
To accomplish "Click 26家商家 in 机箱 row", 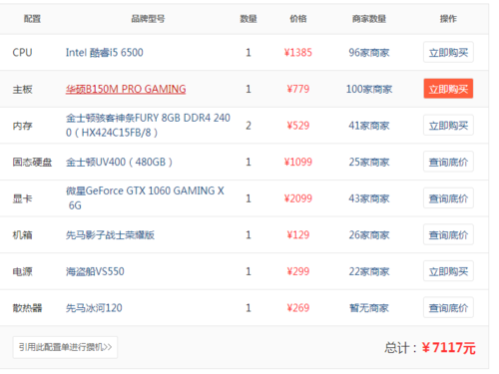I will point(369,235).
